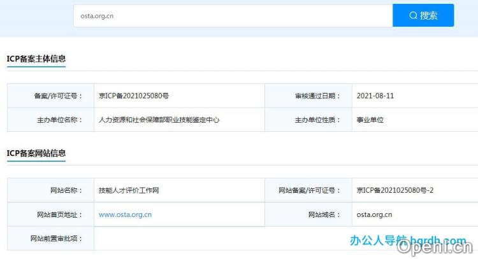478x259 pixels.
Task: Select the ICP备案主体信息 section heading
Action: [x=36, y=59]
